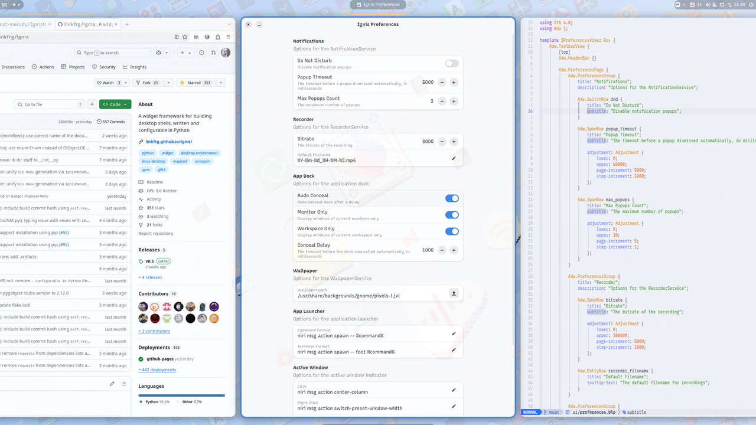
Task: Click the Popup Timeout value field 5000
Action: (x=428, y=83)
